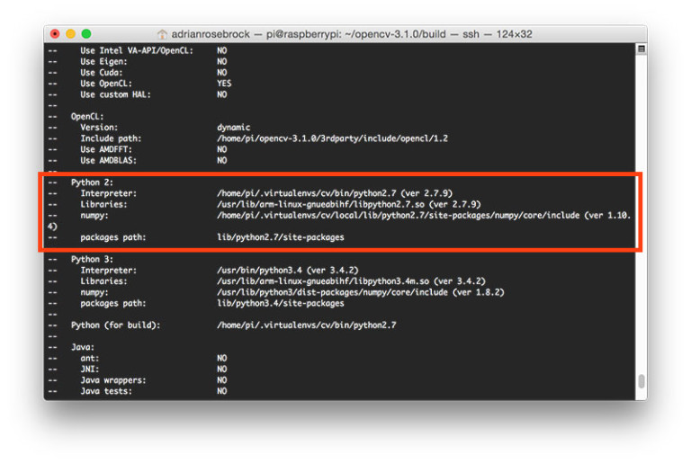This screenshot has height=463, width=691.
Task: Click the 'YES' value for Use OpenCL
Action: point(224,84)
